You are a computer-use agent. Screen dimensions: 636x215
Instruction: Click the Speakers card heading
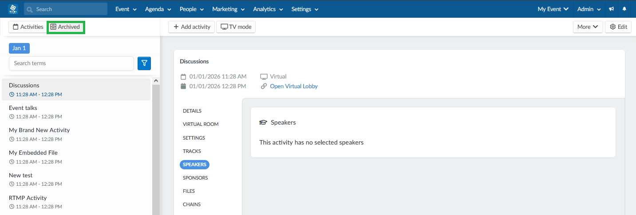pos(283,122)
